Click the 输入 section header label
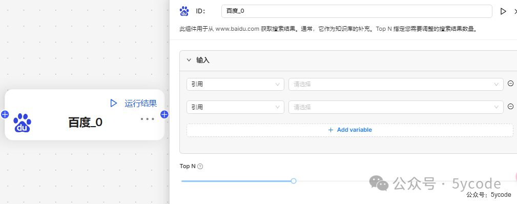 tap(203, 60)
